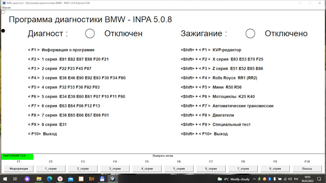
Task: Open the Mail app on the taskbar
Action: click(71, 179)
